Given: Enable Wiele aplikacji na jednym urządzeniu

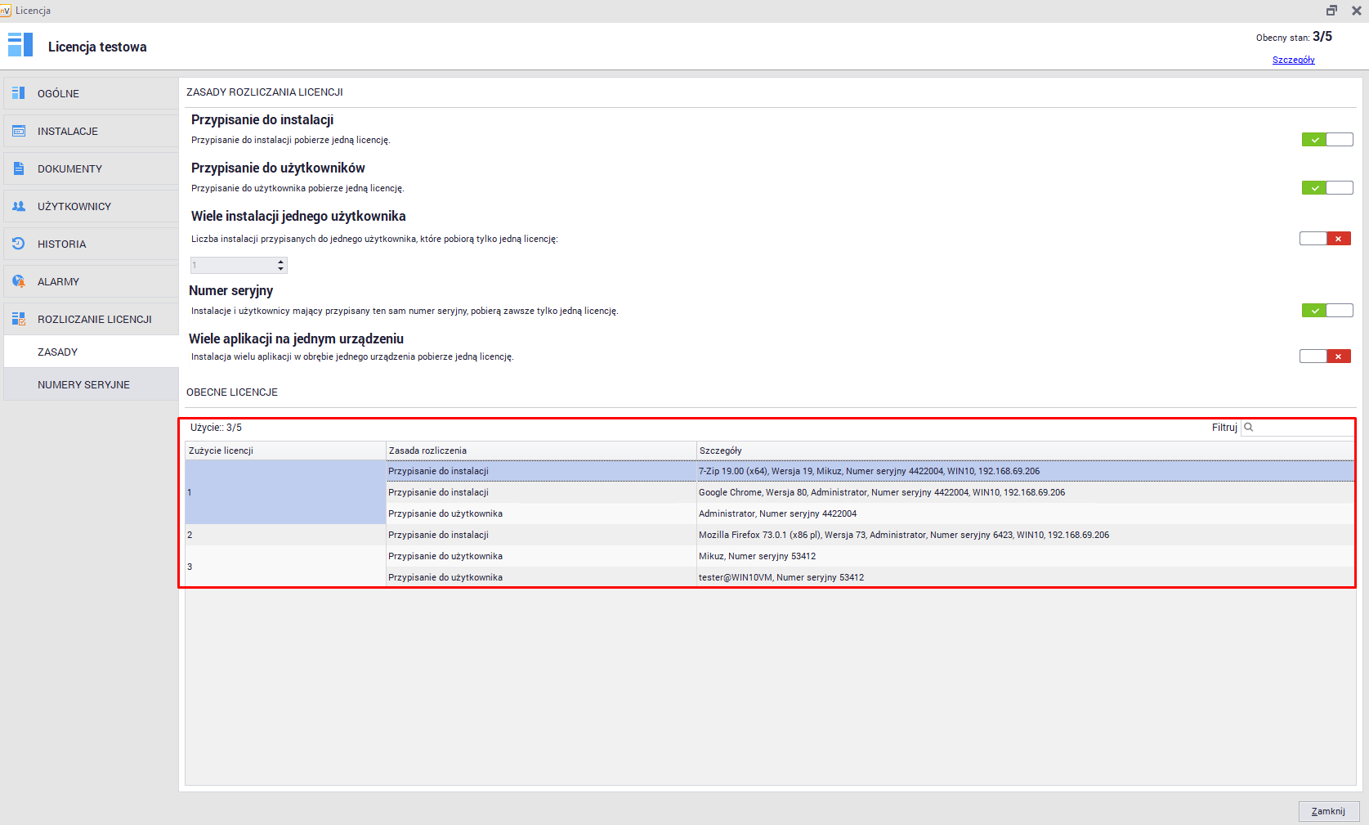Looking at the screenshot, I should point(1324,356).
